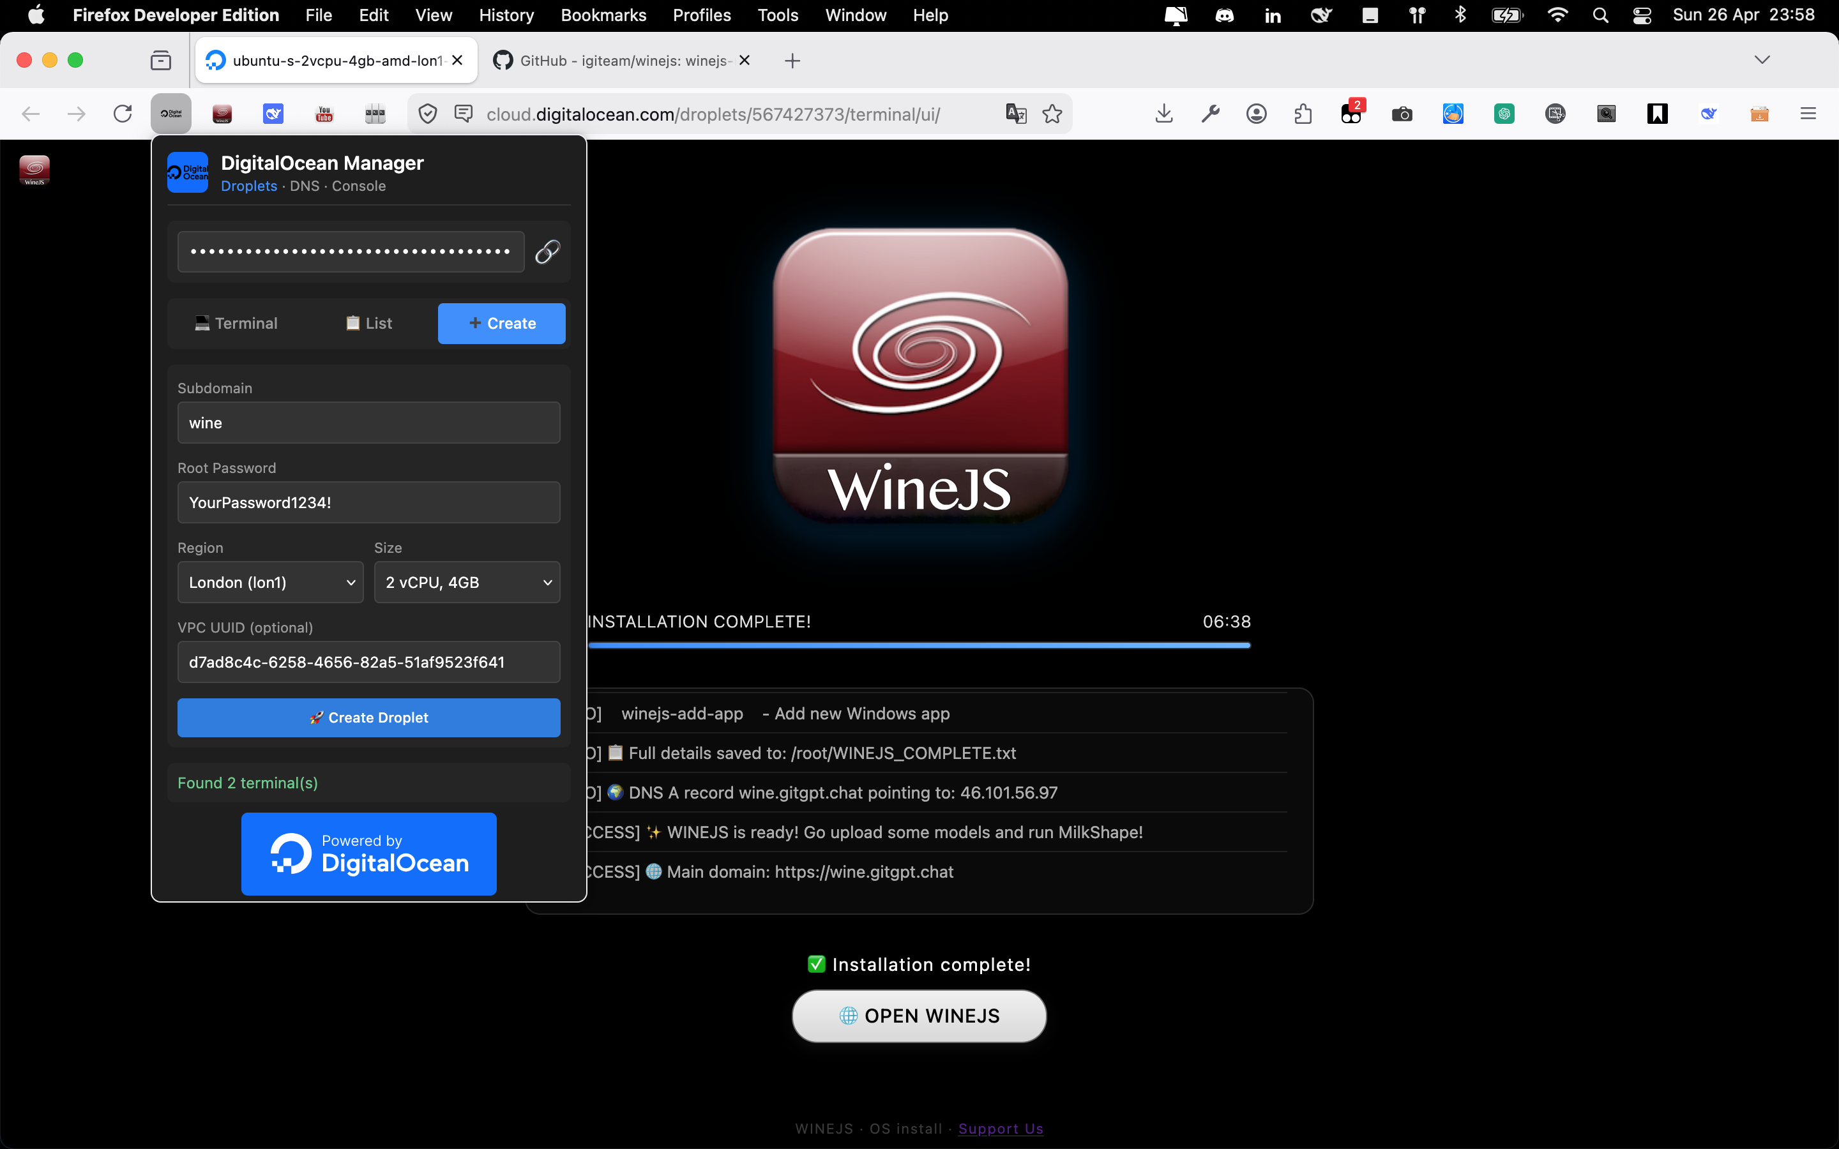The height and width of the screenshot is (1149, 1839).
Task: Reload the current page
Action: click(x=123, y=114)
